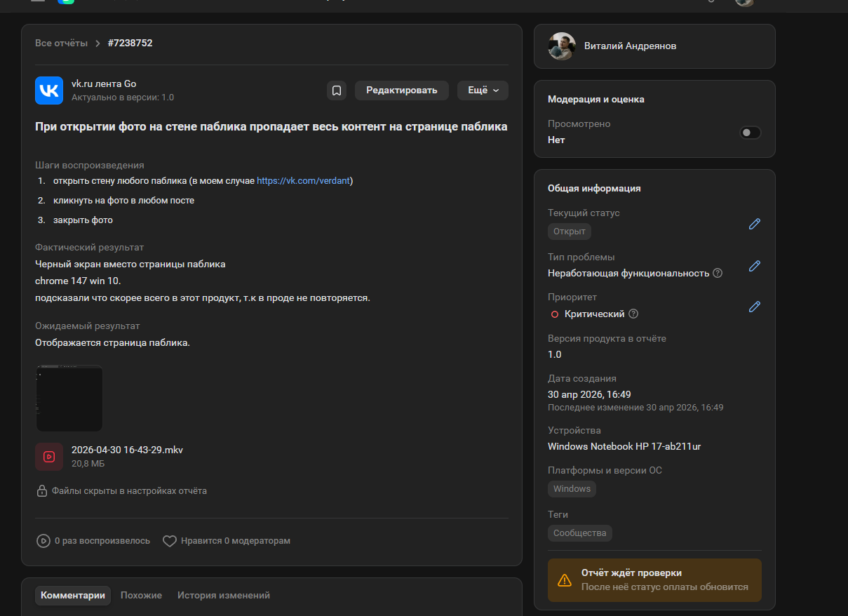Click the product name vk.ru лента Go

click(104, 83)
